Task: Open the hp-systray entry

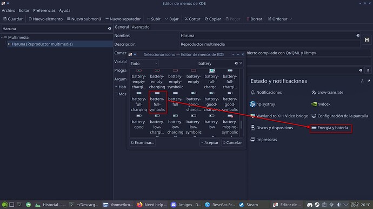Action: [x=263, y=104]
